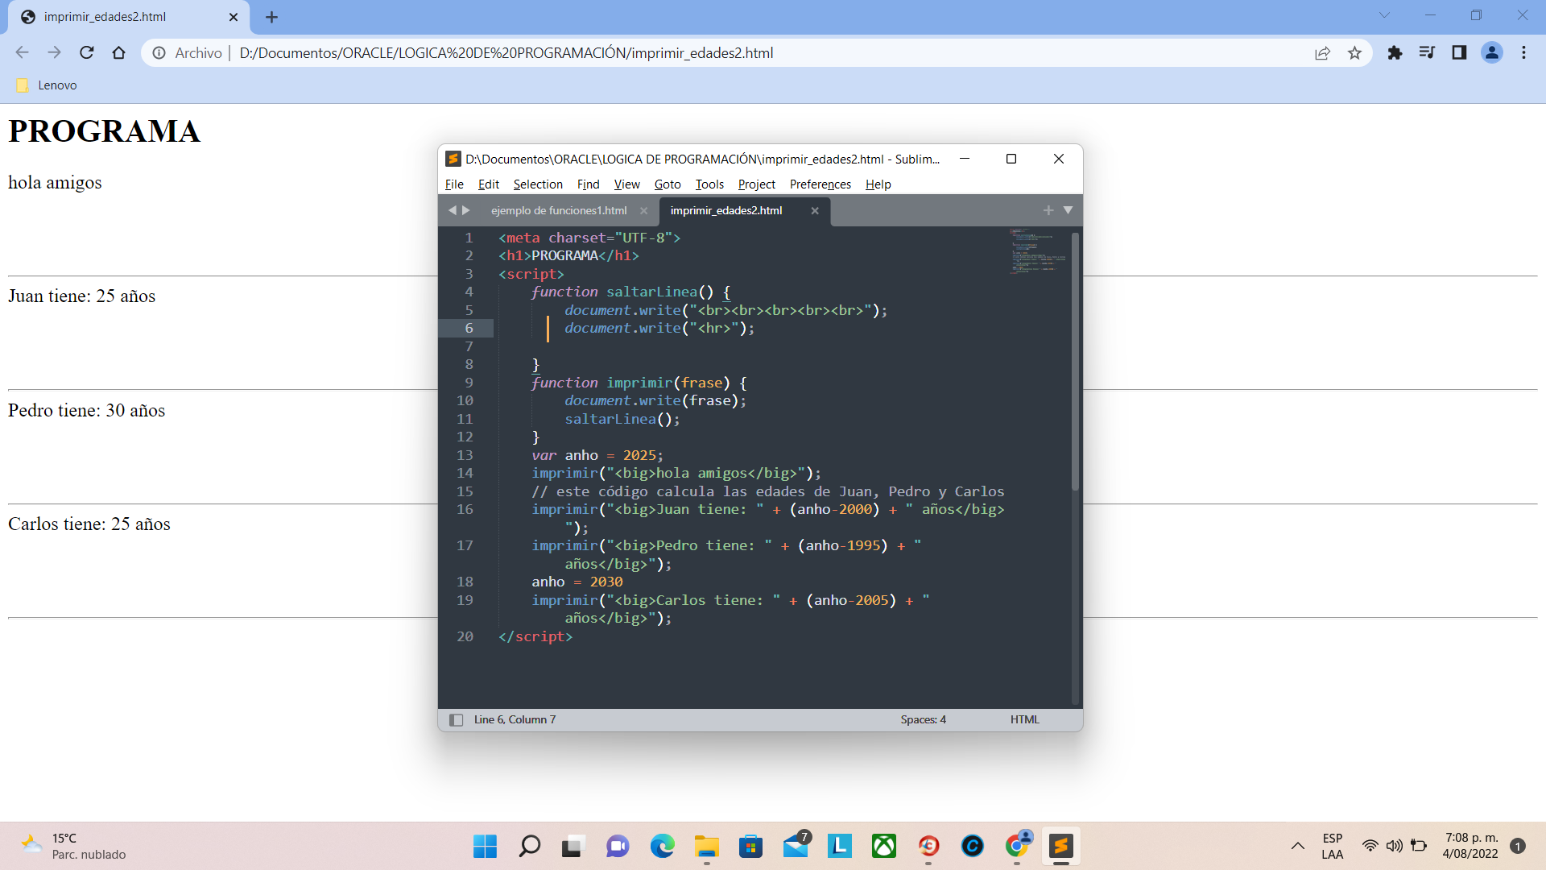This screenshot has width=1546, height=870.
Task: Open File Explorer from taskbar
Action: 706,846
